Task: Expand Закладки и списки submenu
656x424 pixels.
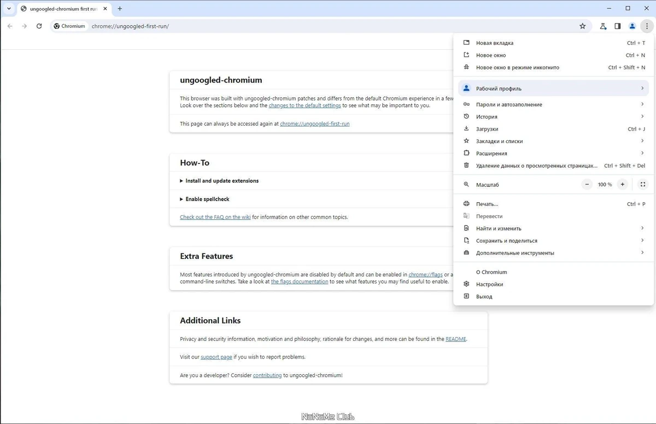Action: pos(553,141)
